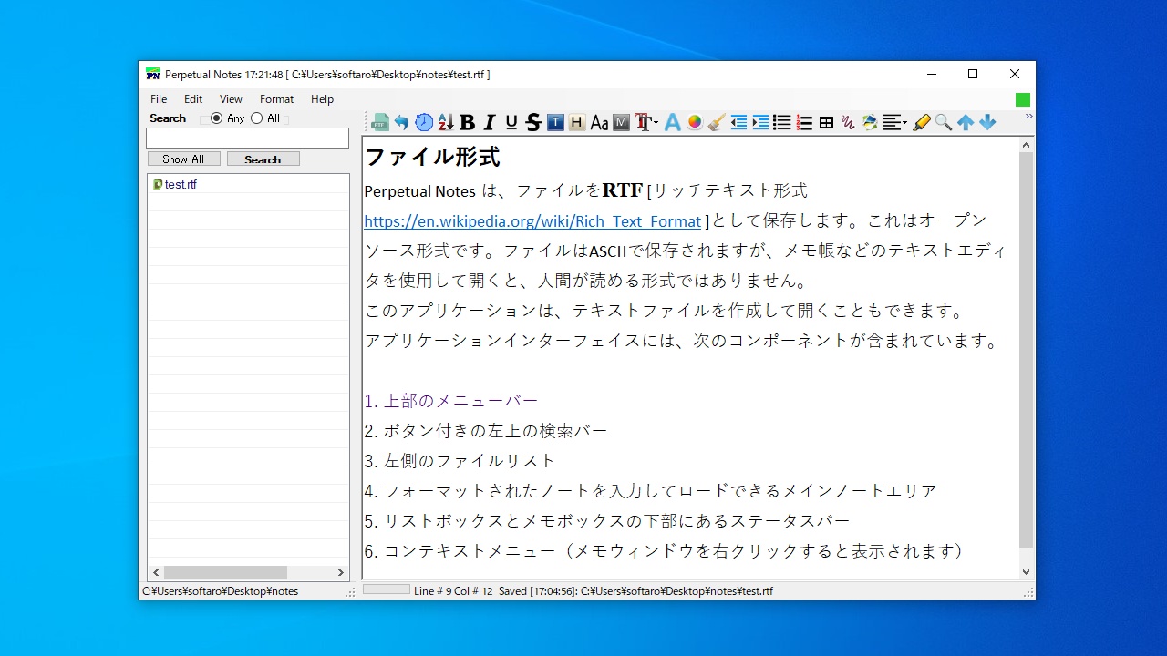Screen dimensions: 1167x656
Task: Toggle italic formatting
Action: [490, 122]
